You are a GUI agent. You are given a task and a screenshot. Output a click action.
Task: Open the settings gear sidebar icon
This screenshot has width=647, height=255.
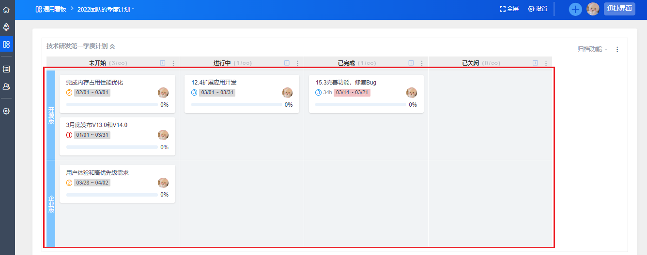(6, 111)
